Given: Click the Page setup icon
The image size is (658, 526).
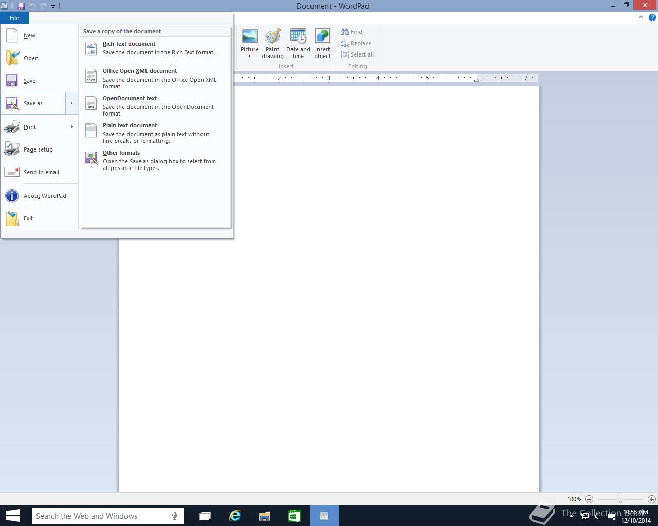Looking at the screenshot, I should pos(12,149).
